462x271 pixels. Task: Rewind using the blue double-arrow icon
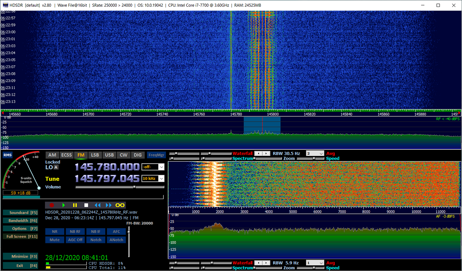coord(97,205)
